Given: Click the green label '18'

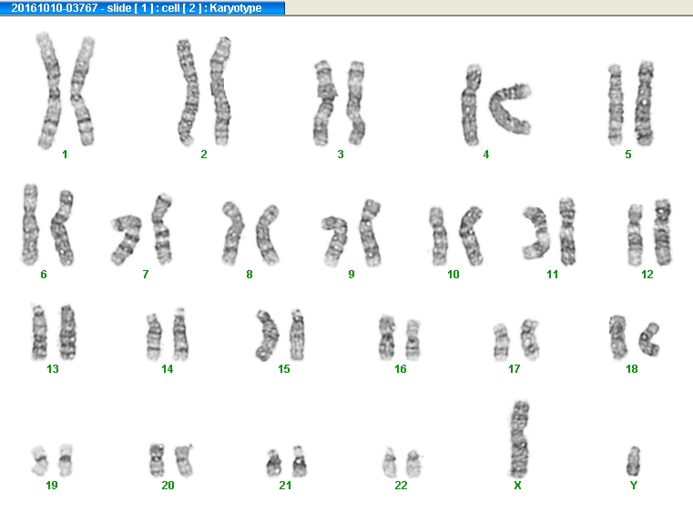Looking at the screenshot, I should (632, 369).
